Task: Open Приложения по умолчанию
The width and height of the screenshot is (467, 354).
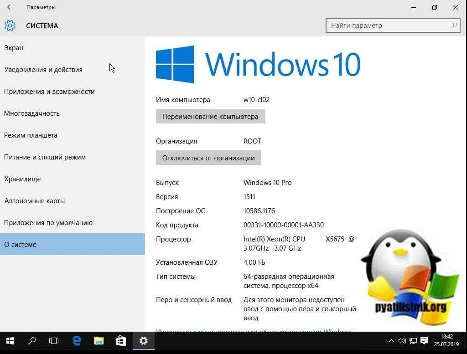Action: coord(73,222)
